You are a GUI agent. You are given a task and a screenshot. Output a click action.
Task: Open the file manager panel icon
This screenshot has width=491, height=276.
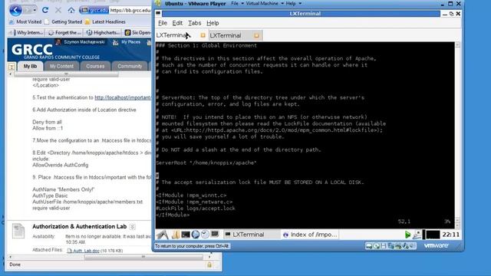coord(176,235)
